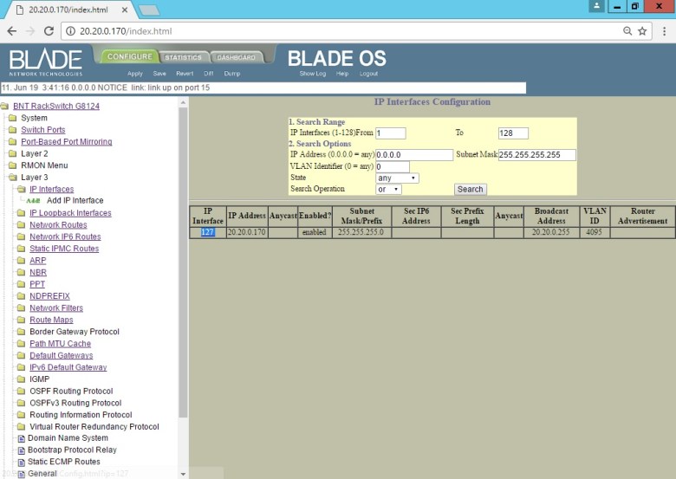Click the Layer 2 folder icon
This screenshot has width=676, height=479.
(12, 153)
